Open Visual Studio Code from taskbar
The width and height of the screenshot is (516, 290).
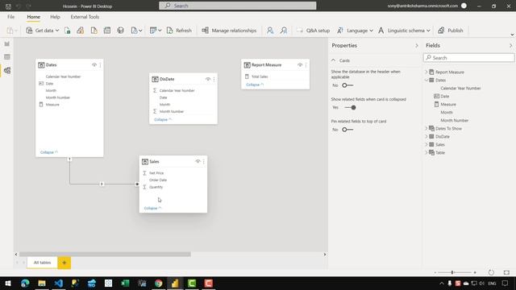(x=58, y=283)
